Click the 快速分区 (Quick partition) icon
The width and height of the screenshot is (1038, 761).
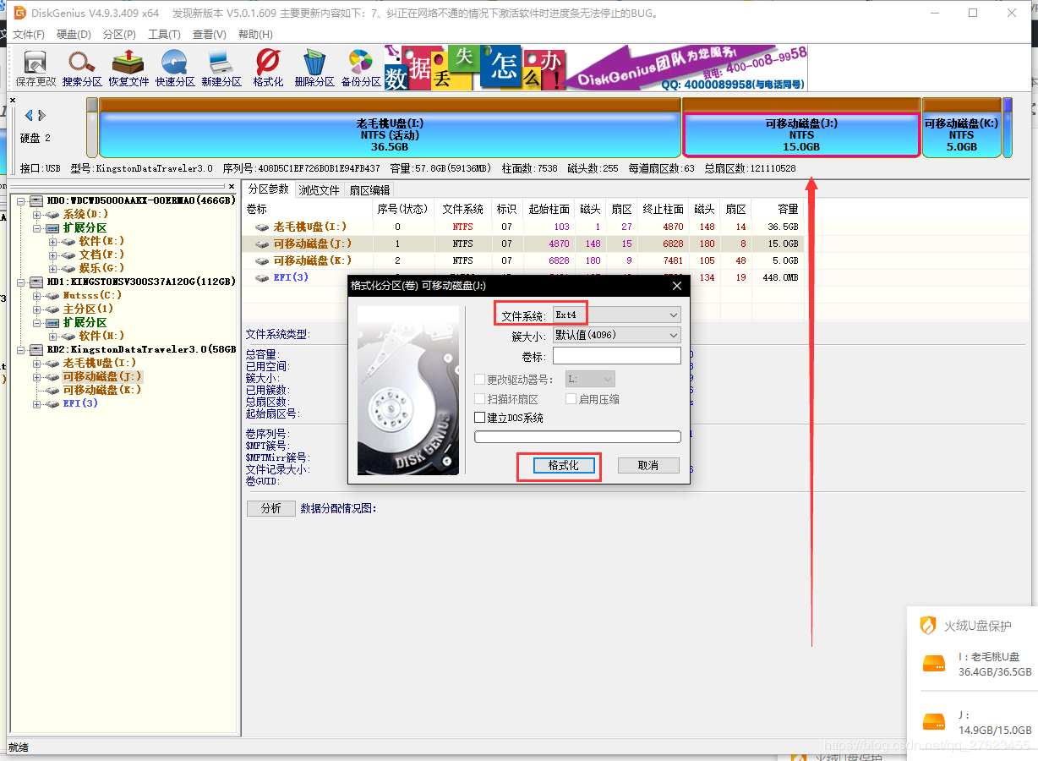pos(175,68)
